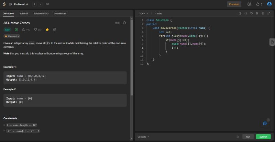
Task: Switch to the Description tab
Action: pos(8,13)
